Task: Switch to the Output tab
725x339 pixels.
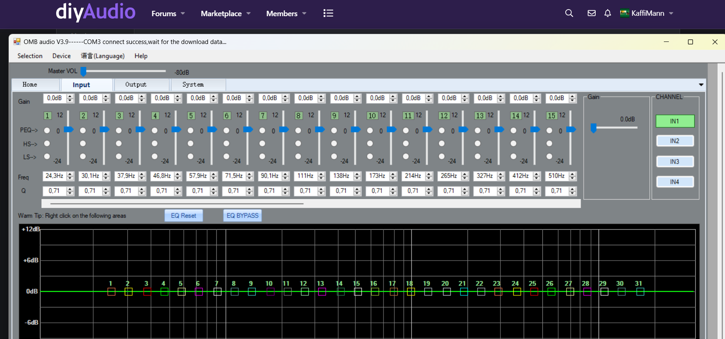Action: 141,85
